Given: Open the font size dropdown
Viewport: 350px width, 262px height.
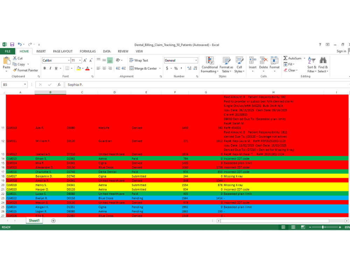Looking at the screenshot, I should click(x=80, y=60).
